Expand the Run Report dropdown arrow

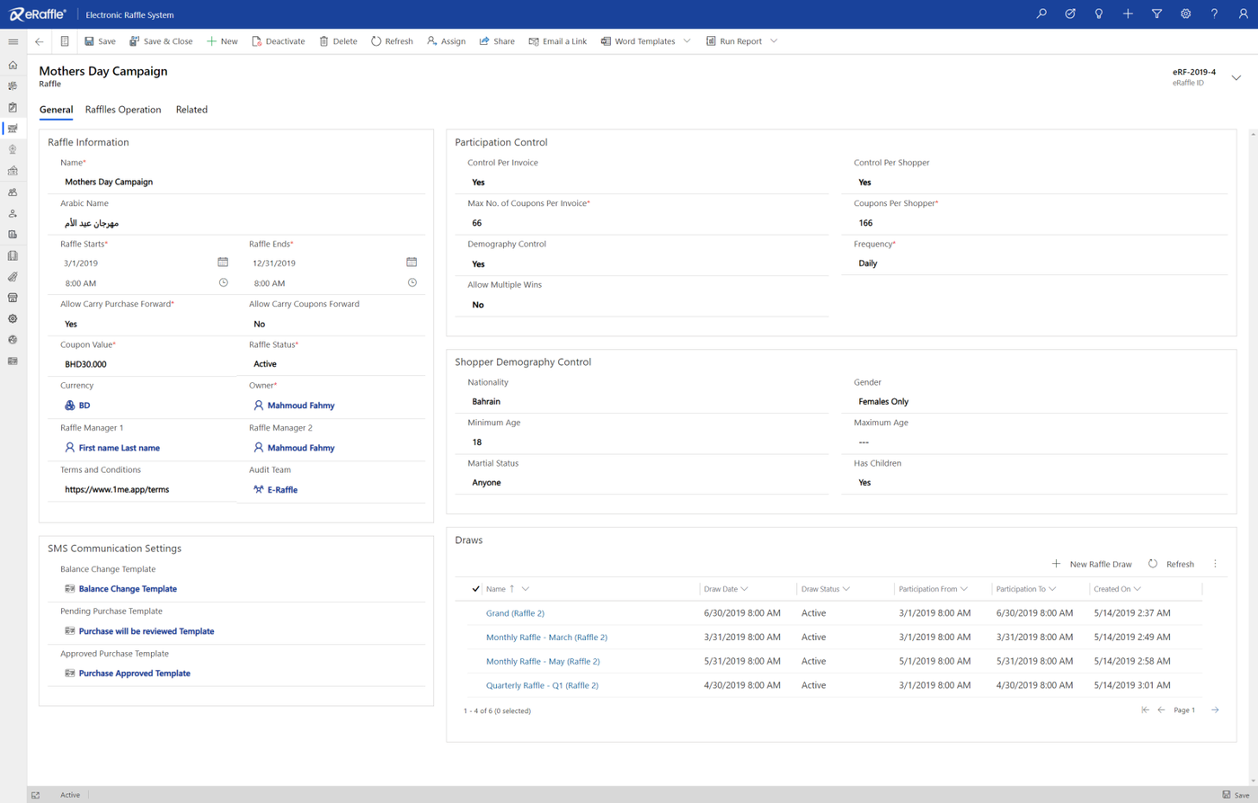[x=774, y=41]
